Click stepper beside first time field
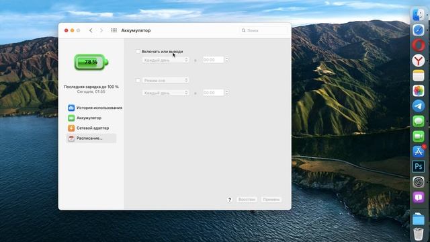The image size is (430, 242). [227, 60]
